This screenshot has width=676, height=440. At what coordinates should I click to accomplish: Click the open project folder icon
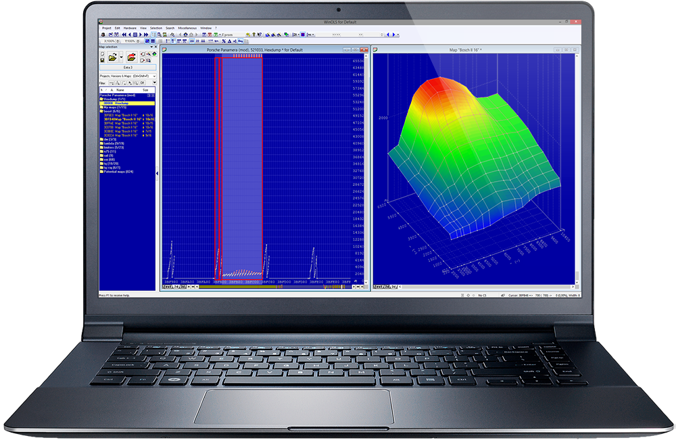[112, 57]
